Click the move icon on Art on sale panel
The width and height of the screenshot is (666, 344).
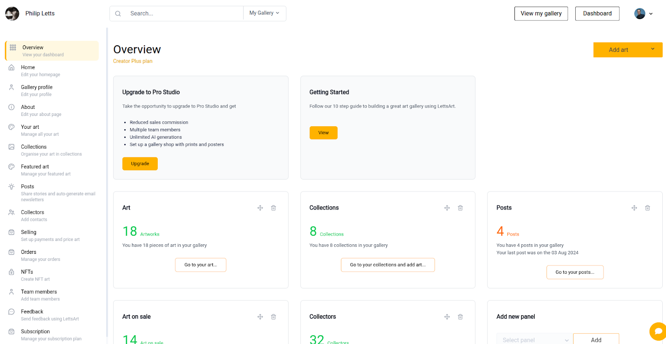pyautogui.click(x=260, y=317)
